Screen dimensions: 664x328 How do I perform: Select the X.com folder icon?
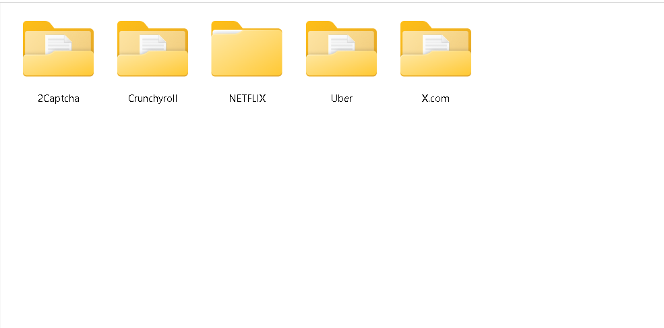[435, 49]
